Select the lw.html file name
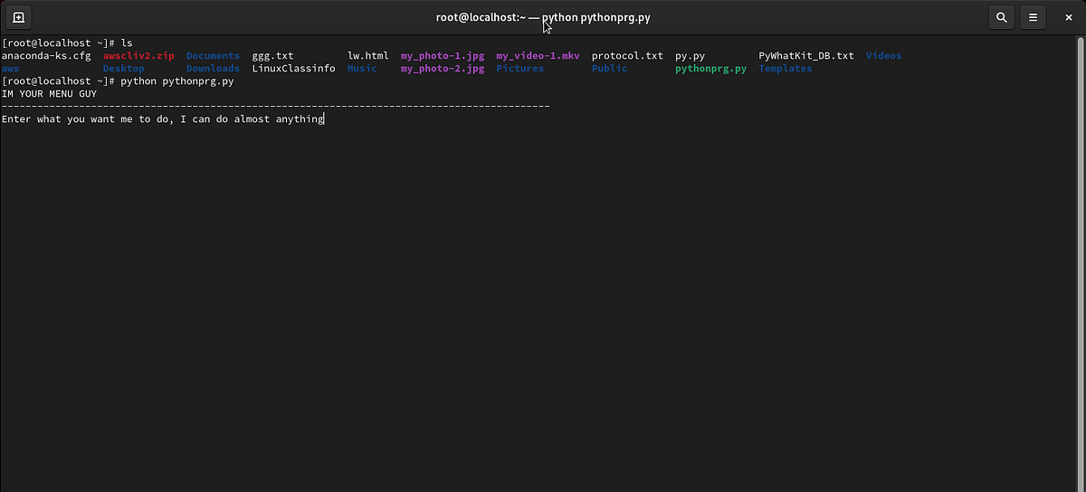1086x492 pixels. point(368,56)
